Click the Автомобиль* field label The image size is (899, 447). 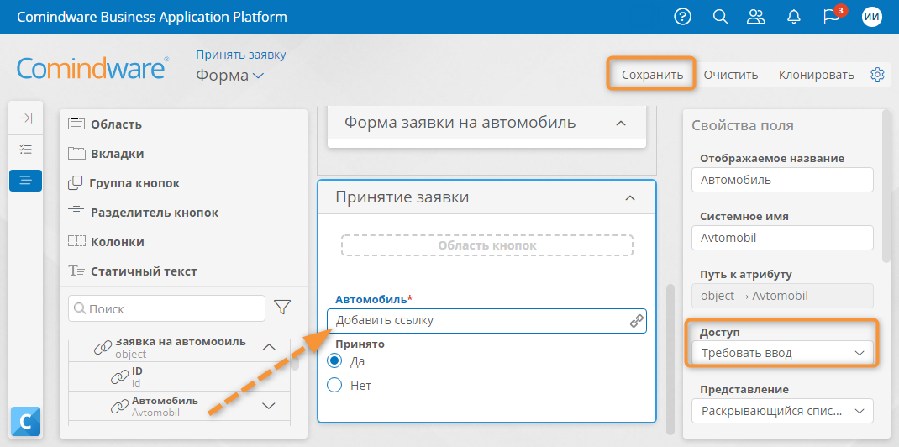pyautogui.click(x=374, y=299)
